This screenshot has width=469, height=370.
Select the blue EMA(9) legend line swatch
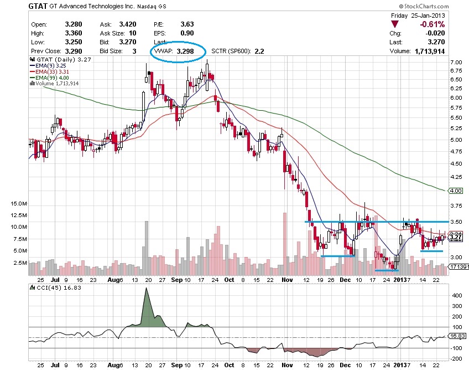point(32,65)
